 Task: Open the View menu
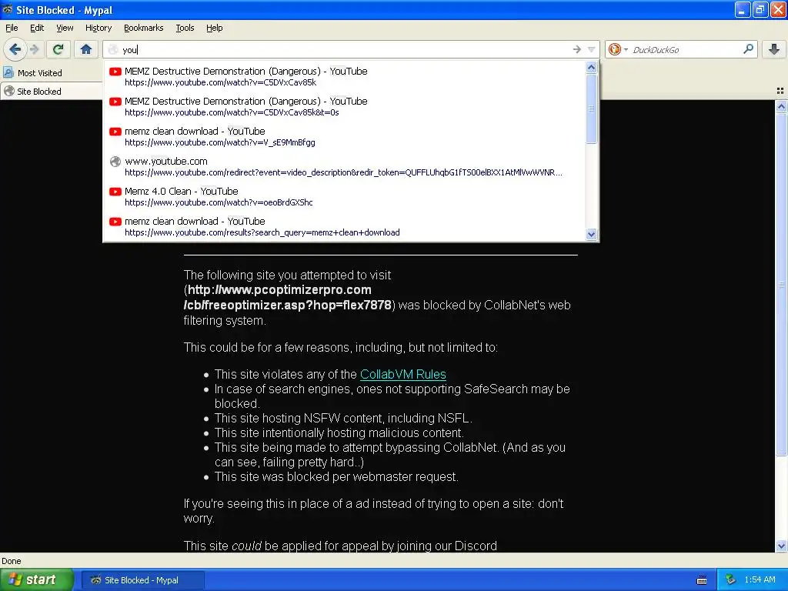point(65,28)
